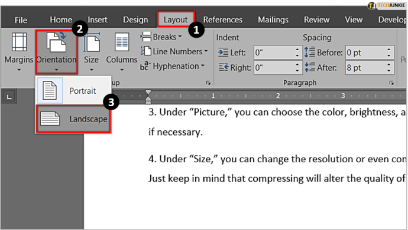
Task: Click the Orientation page icon
Action: (x=56, y=42)
